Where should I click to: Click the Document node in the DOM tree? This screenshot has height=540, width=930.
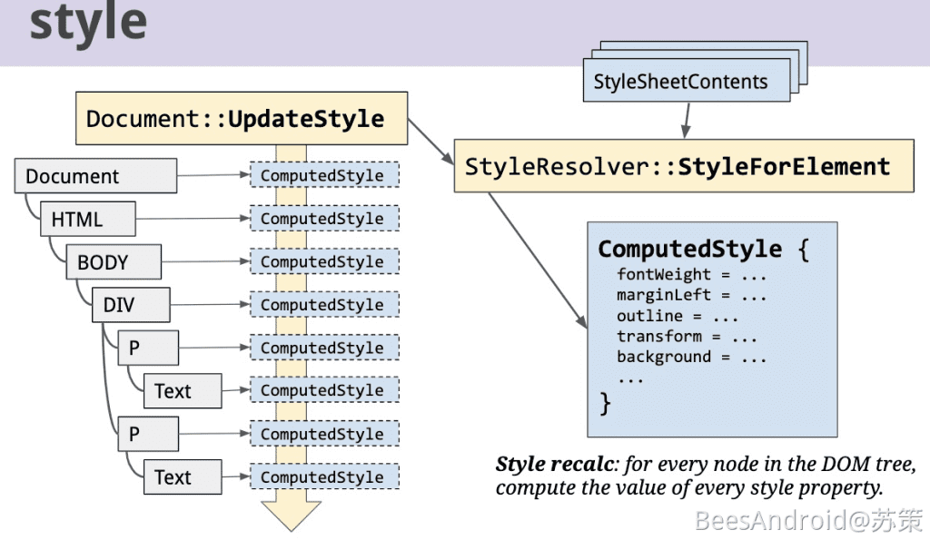(95, 176)
